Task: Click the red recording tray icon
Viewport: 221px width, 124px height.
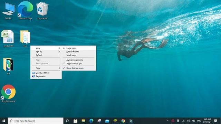Action: pyautogui.click(x=173, y=121)
